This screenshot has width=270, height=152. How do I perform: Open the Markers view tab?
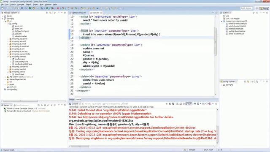point(86,104)
